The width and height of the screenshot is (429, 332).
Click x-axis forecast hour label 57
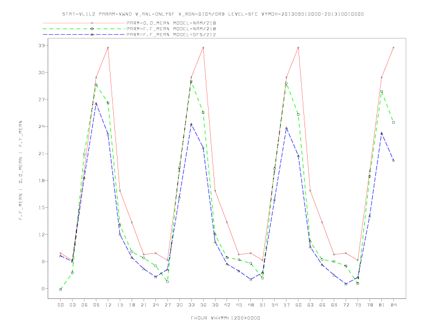[x=287, y=305]
